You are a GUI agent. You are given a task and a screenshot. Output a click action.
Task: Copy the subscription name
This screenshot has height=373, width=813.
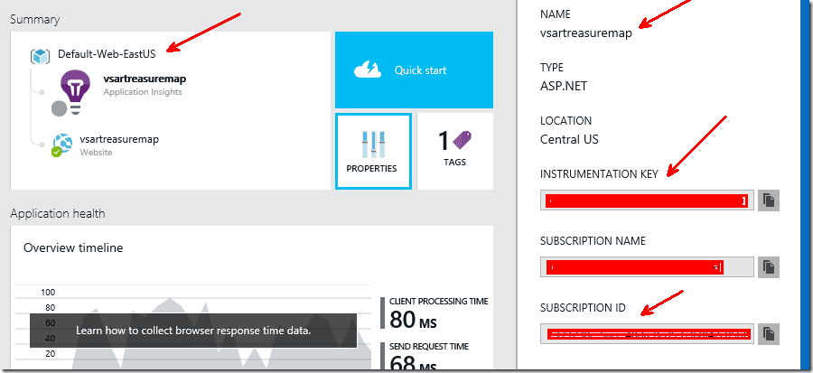coord(769,267)
